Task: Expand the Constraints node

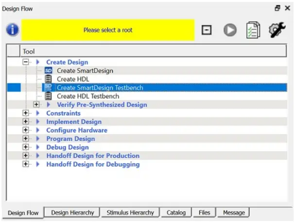Action: click(x=26, y=113)
